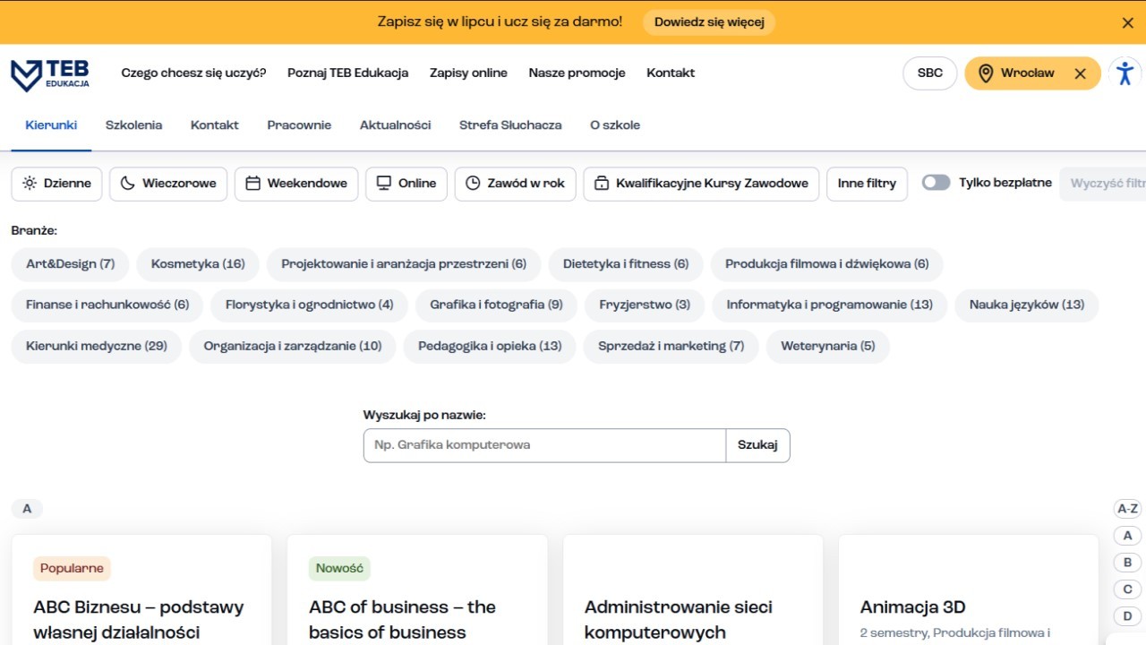
Task: Switch to the Szkolenia tab
Action: point(133,125)
